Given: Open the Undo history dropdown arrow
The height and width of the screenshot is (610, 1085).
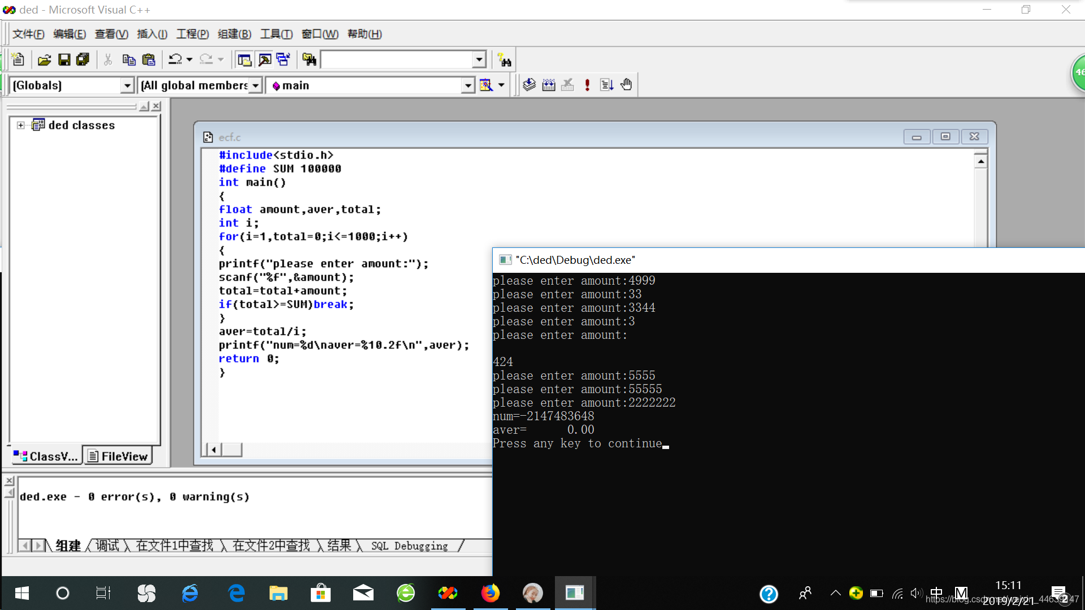Looking at the screenshot, I should [x=189, y=59].
